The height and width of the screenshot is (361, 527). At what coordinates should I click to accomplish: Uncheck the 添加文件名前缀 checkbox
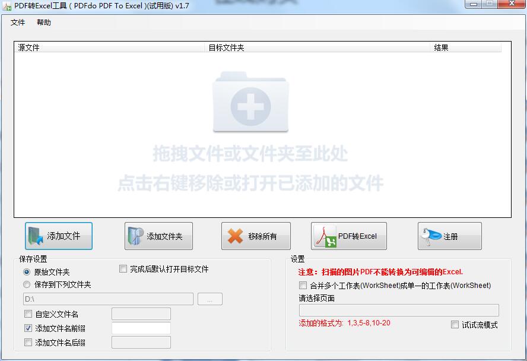[x=28, y=328]
